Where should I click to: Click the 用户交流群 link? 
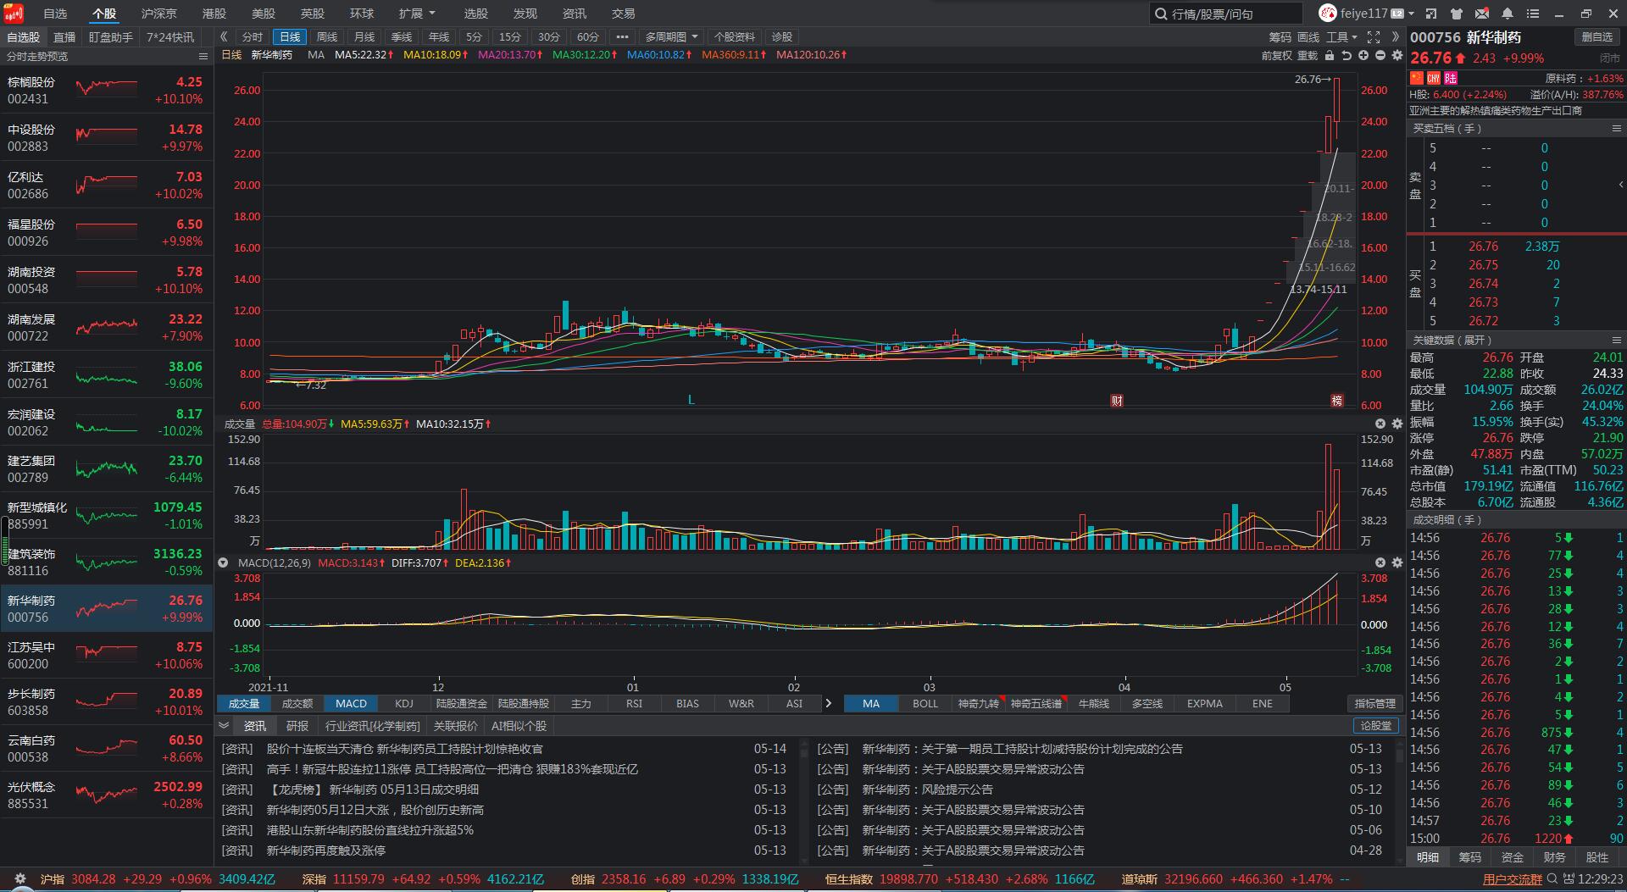tap(1513, 879)
